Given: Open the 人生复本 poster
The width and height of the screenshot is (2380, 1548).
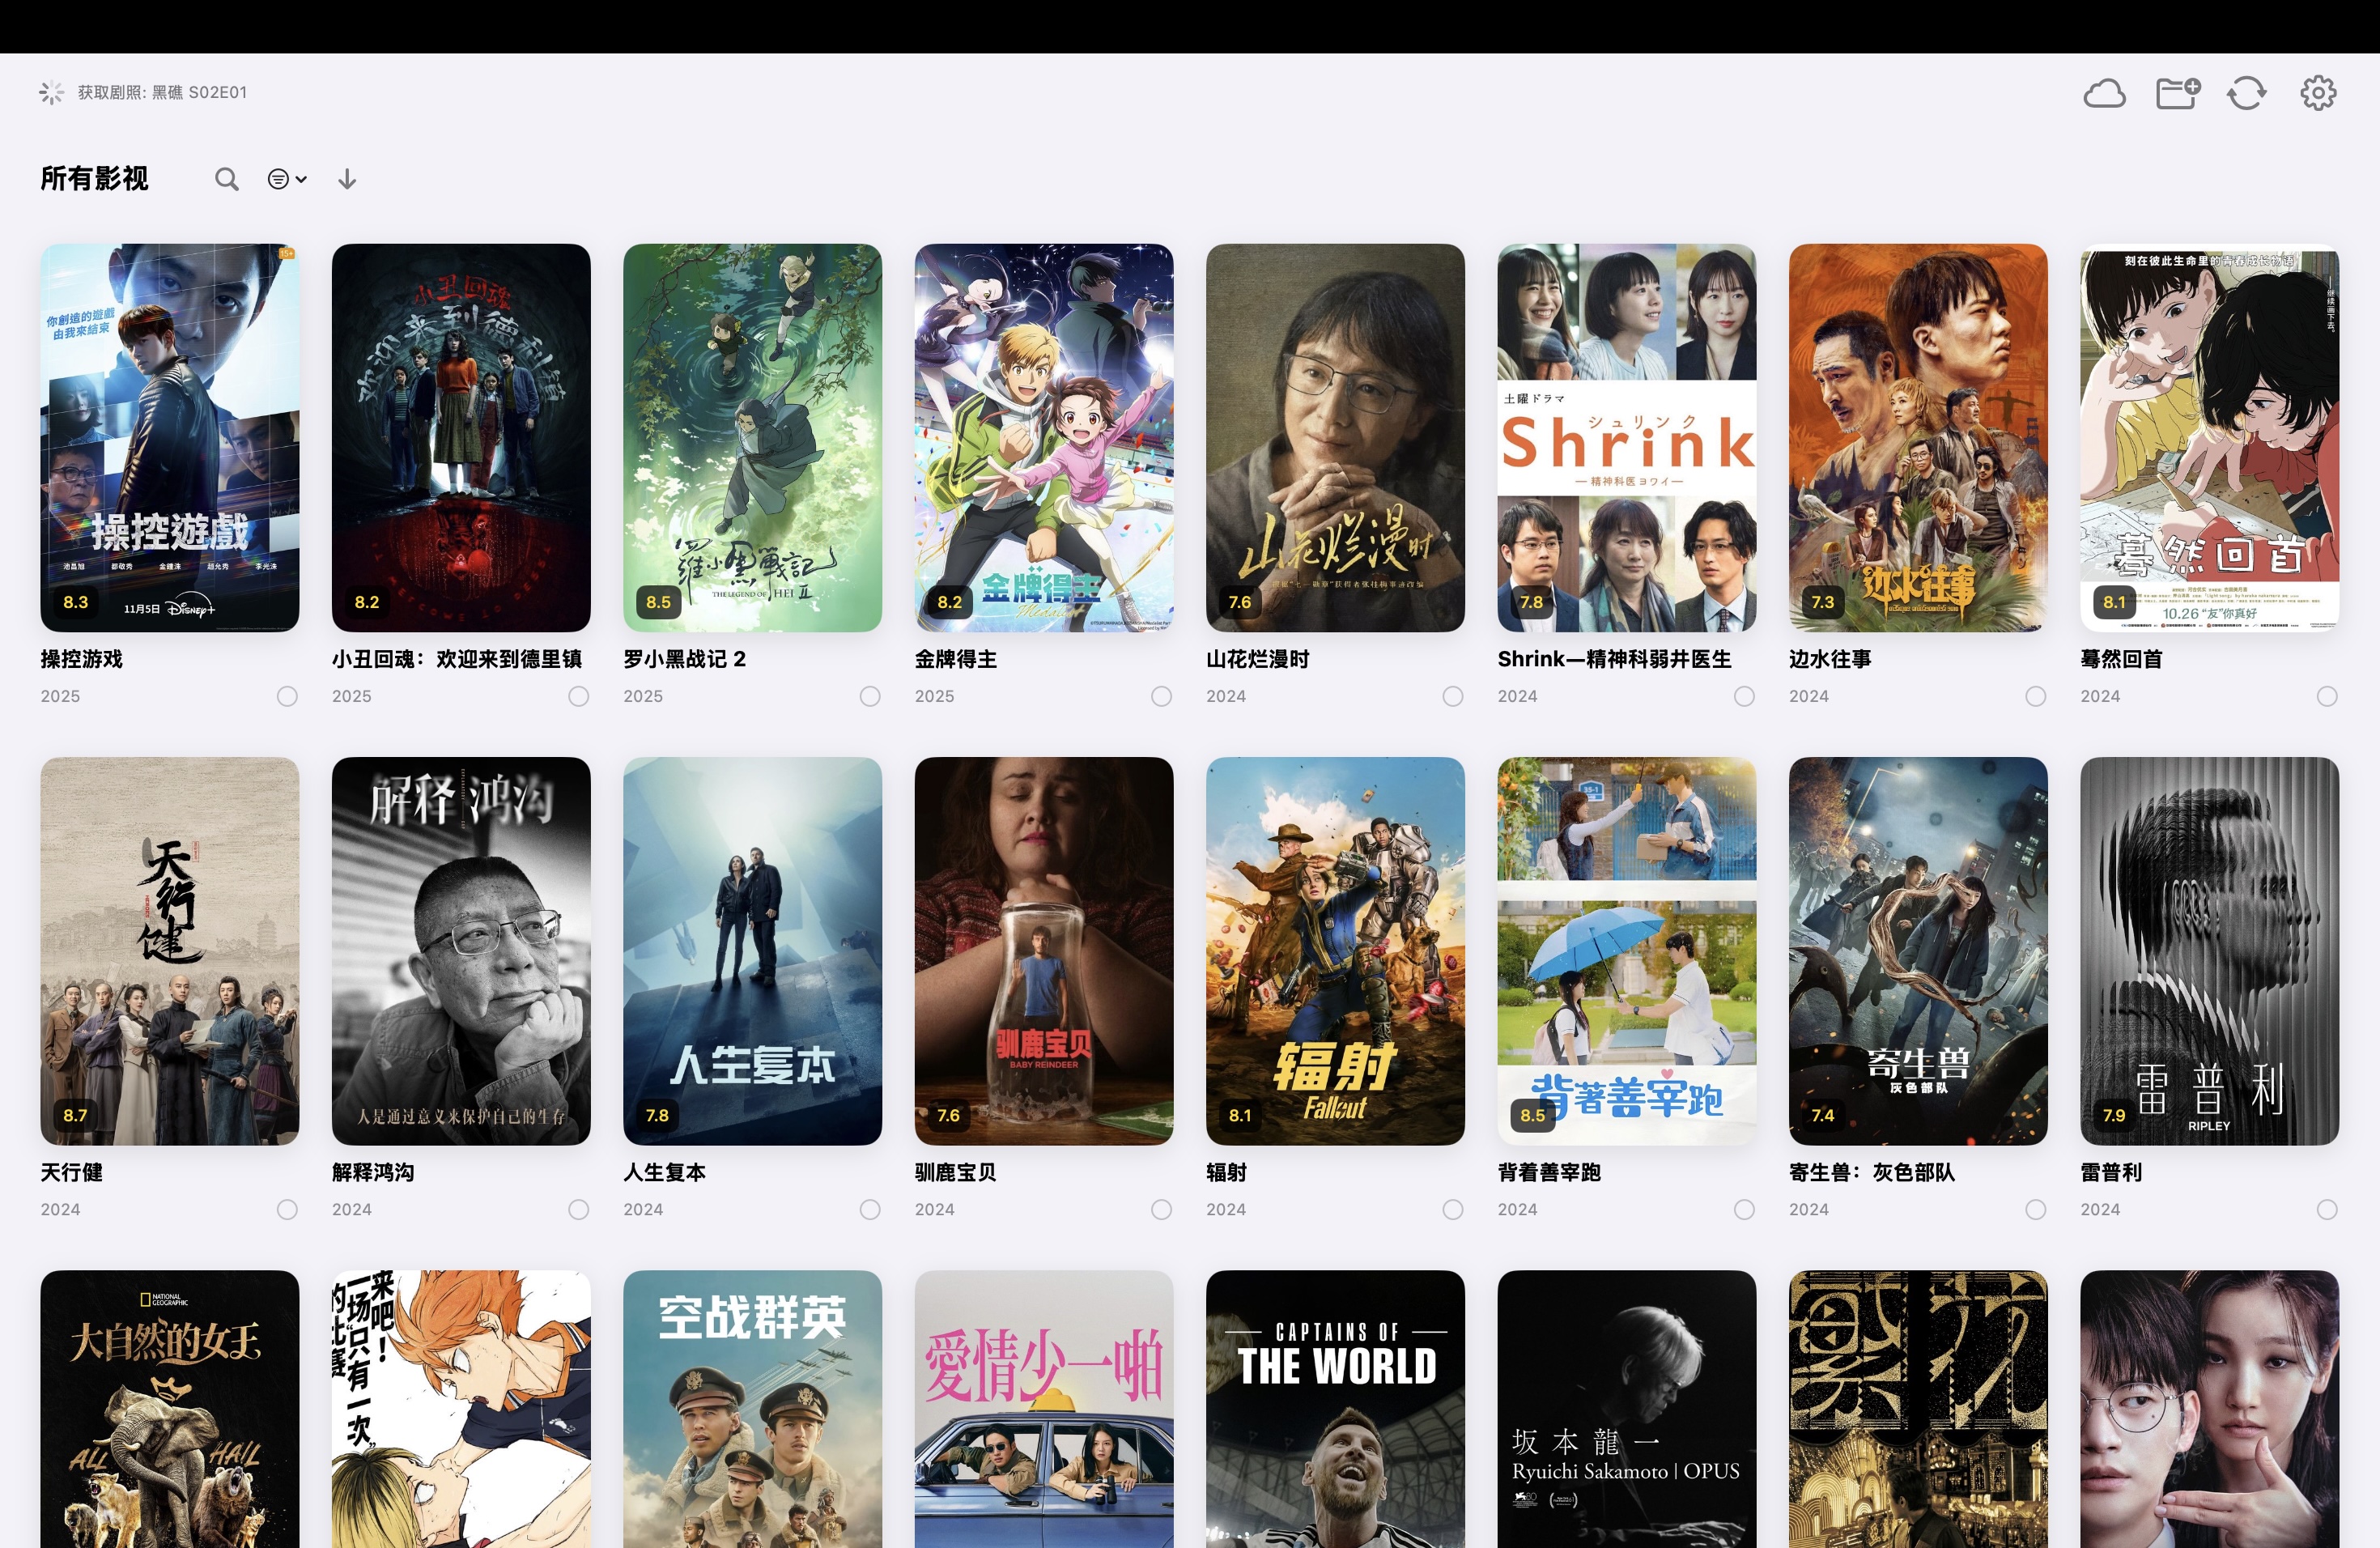Looking at the screenshot, I should 752,951.
